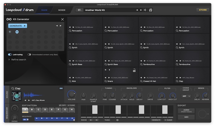The width and height of the screenshot is (215, 127).
Task: Solo the Snare pad with the S icon
Action: tap(109, 70)
